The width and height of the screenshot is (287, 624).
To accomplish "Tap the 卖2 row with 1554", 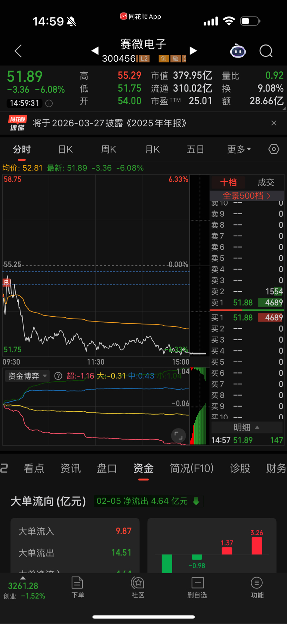I will click(x=247, y=292).
